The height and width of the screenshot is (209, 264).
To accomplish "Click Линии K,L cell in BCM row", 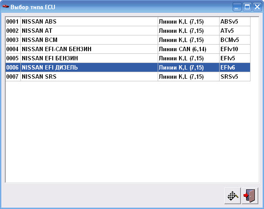I will click(189, 40).
